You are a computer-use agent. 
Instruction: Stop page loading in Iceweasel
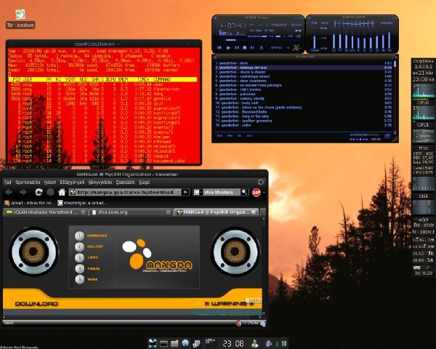point(50,192)
